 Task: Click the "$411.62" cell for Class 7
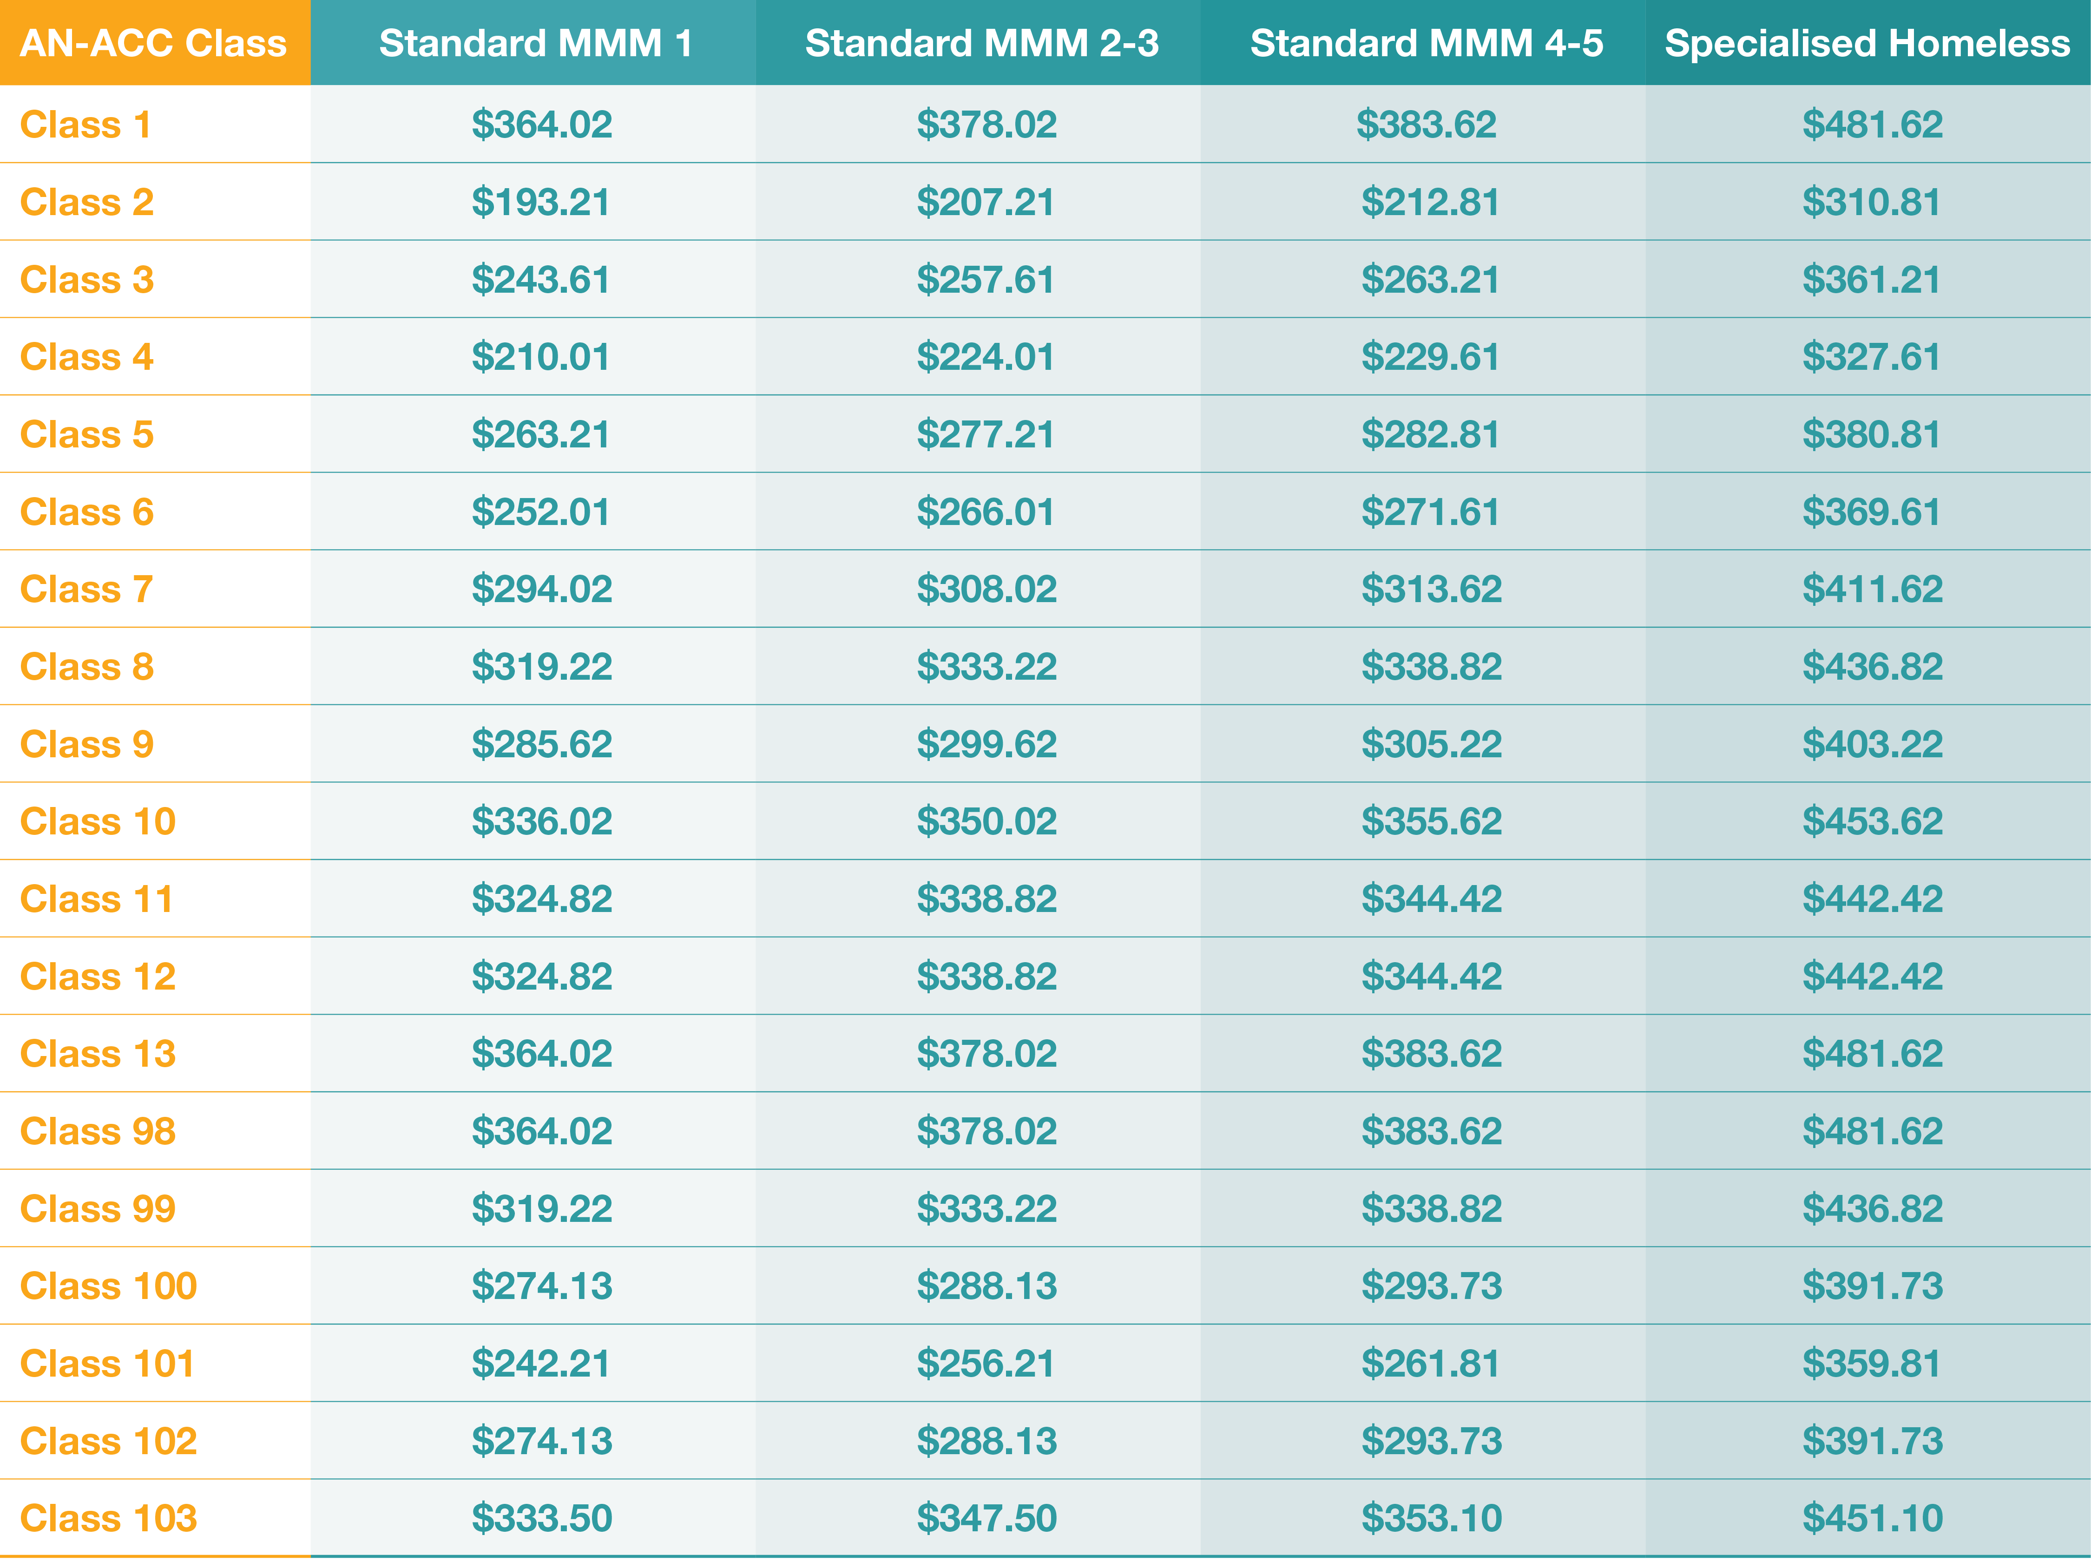point(1873,590)
